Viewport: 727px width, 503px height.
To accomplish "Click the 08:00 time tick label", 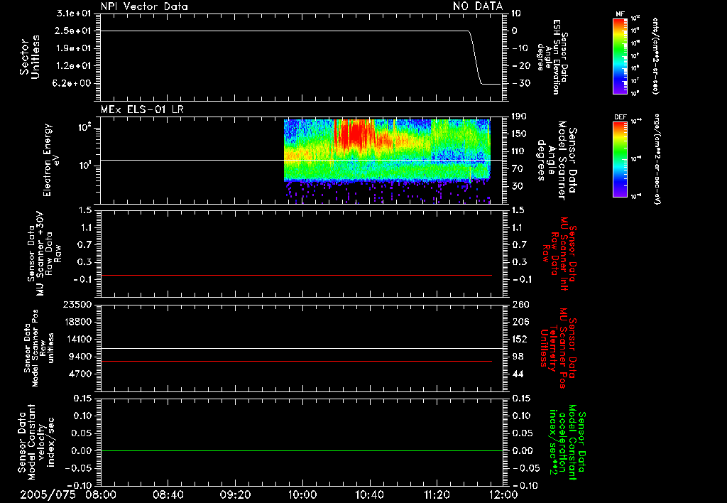I will pyautogui.click(x=101, y=494).
